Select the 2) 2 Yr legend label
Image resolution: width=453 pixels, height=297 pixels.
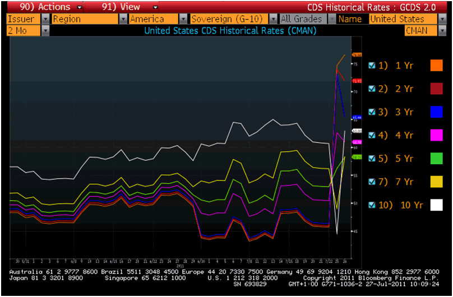[396, 89]
